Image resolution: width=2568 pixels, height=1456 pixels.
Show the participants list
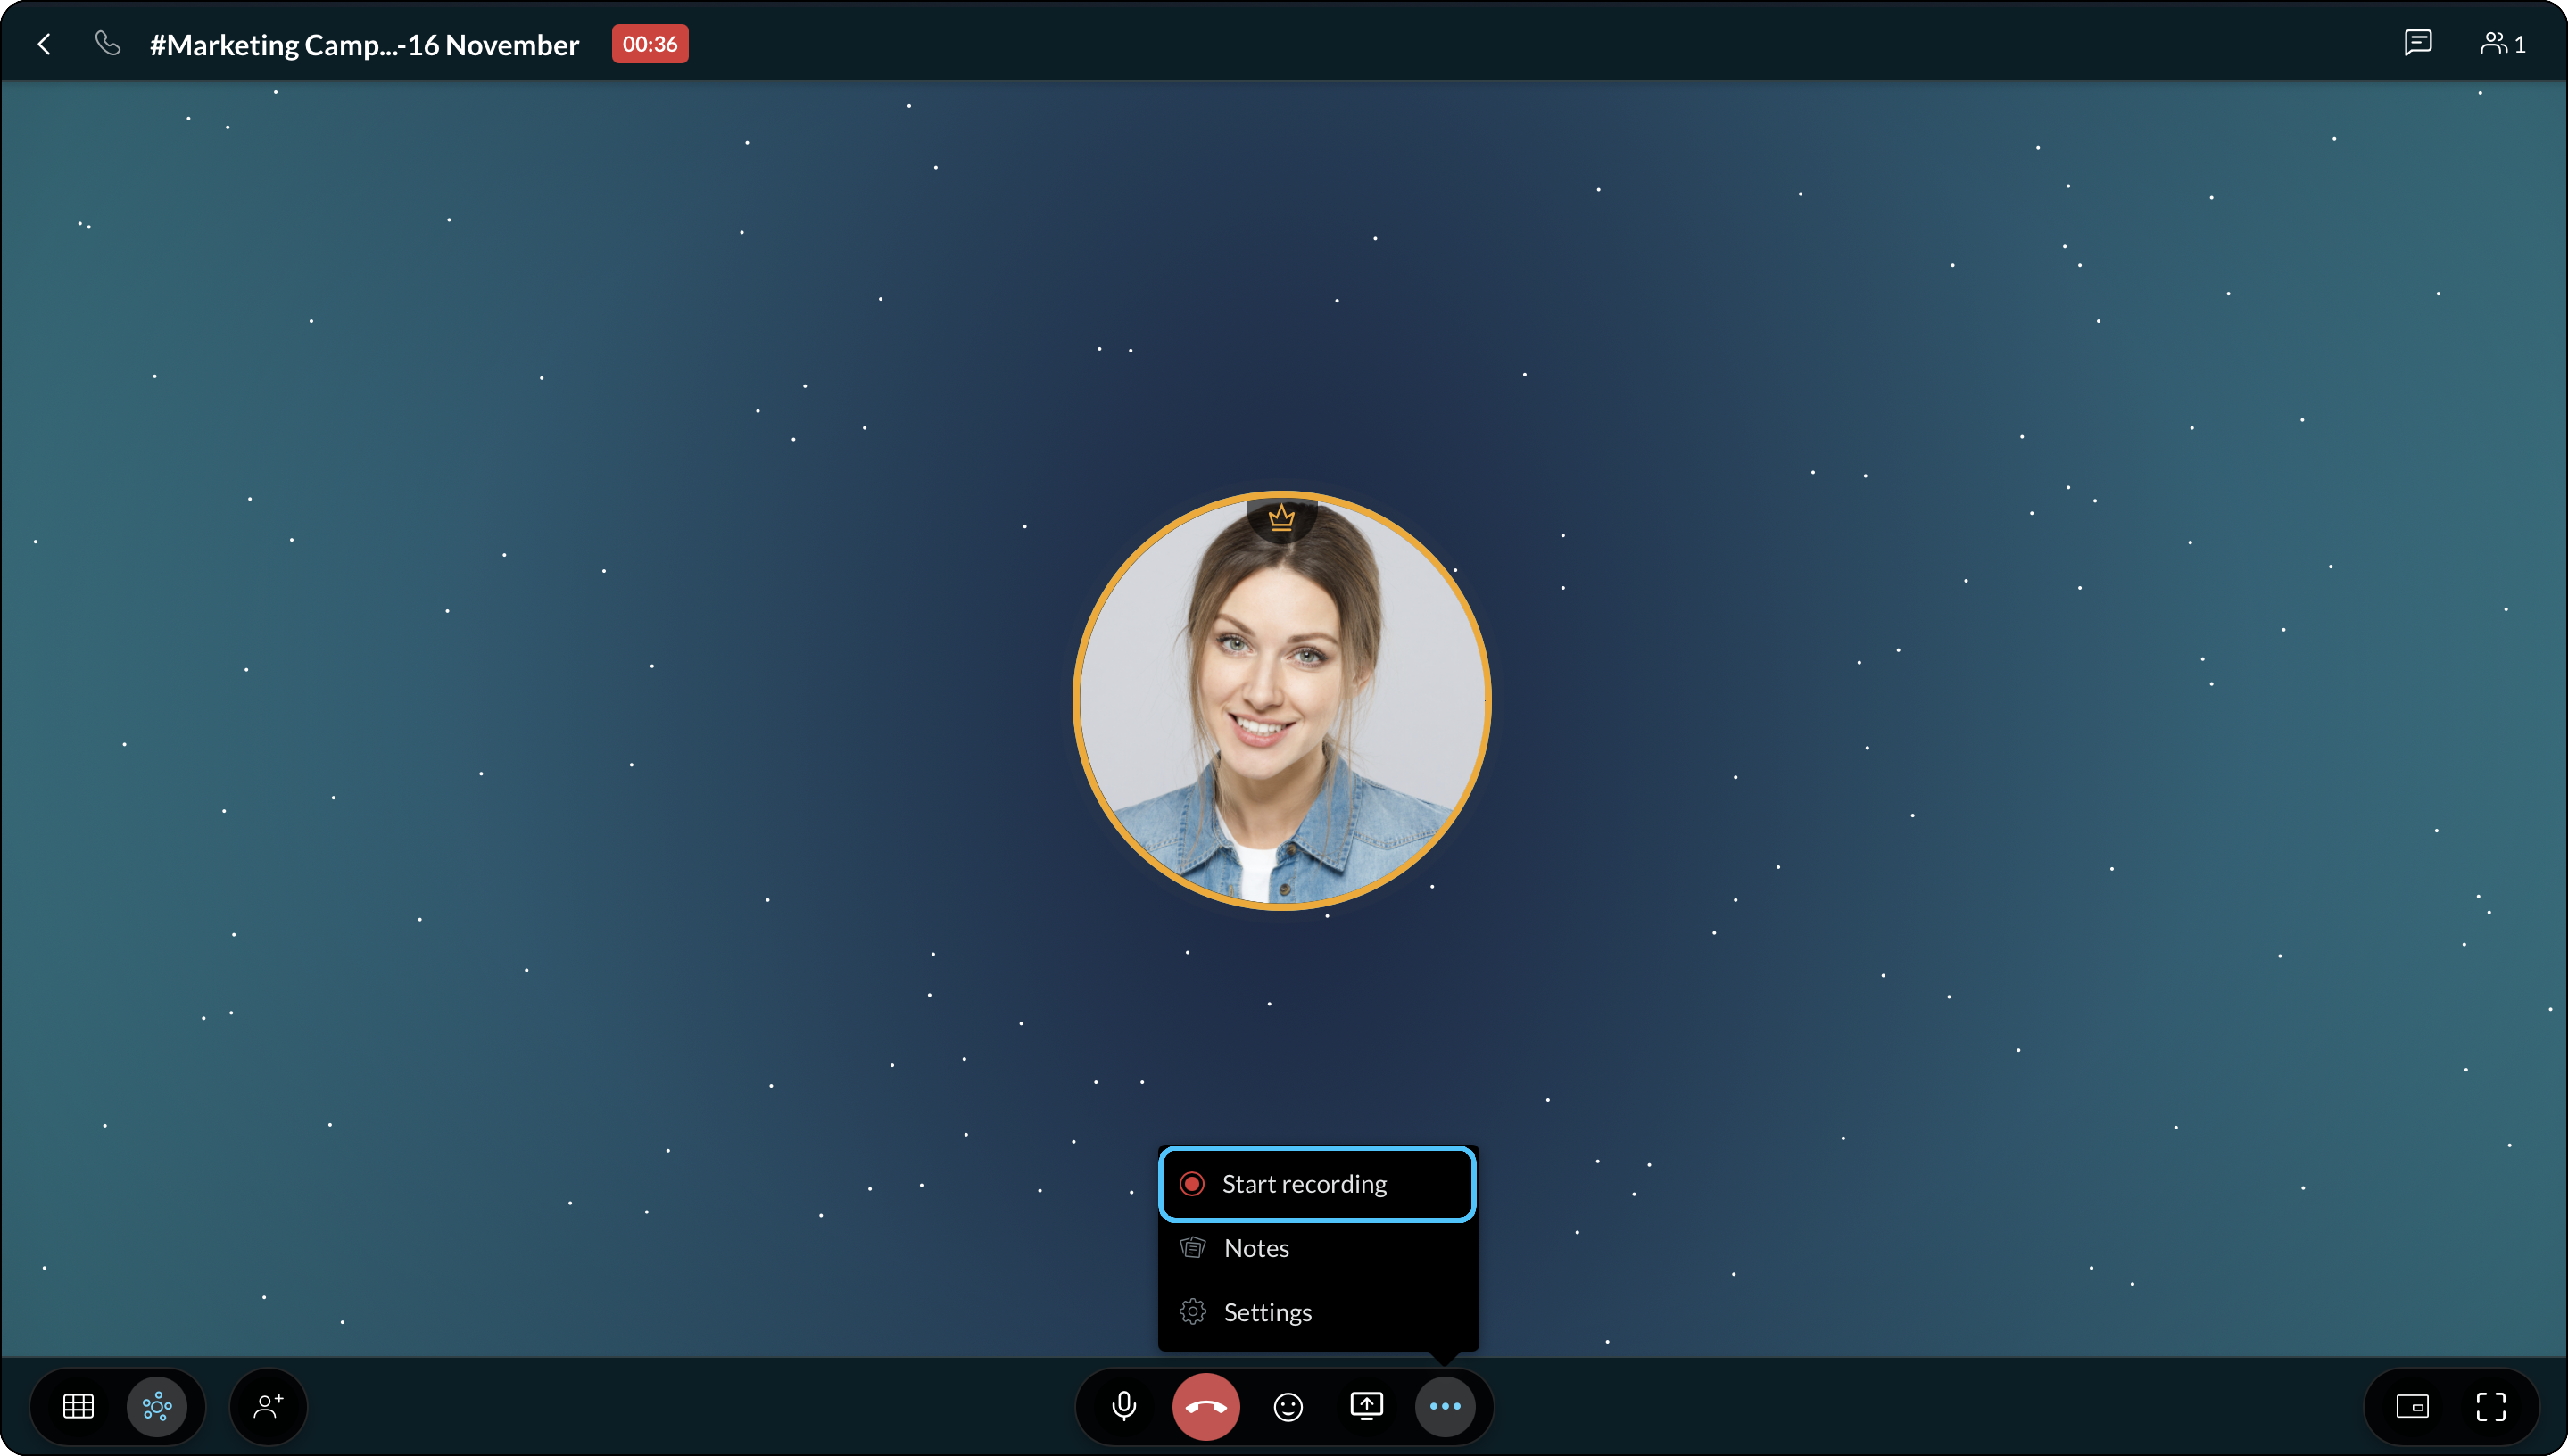[2502, 43]
